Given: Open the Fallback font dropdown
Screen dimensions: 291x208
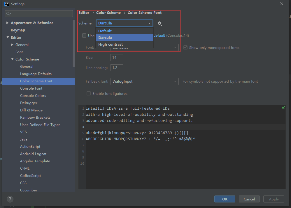Looking at the screenshot, I should click(144, 81).
